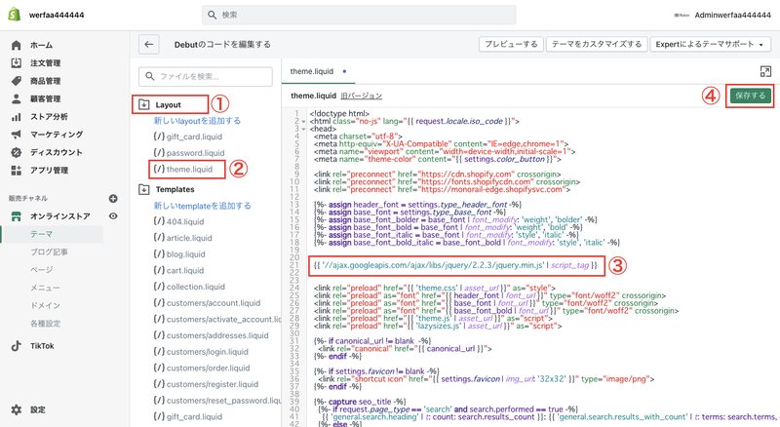Open the TikTok channel icon
780x427 pixels.
(16, 346)
